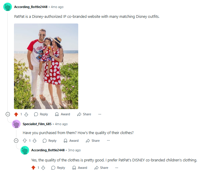Award Specialist_Film_685's comment

pos(71,141)
